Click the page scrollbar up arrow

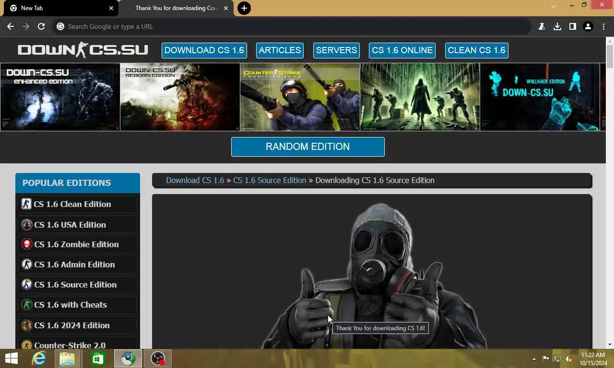tap(610, 40)
